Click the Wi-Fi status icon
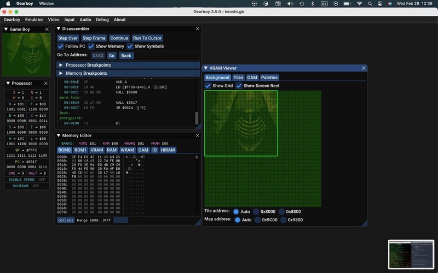Screen dimensions: 438x273 pyautogui.click(x=360, y=4)
